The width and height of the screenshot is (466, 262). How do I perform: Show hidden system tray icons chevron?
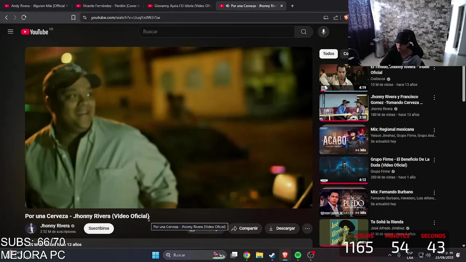pos(390,255)
